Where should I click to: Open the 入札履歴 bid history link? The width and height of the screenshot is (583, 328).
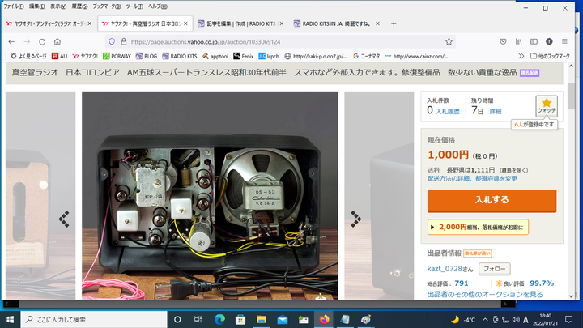coord(448,110)
